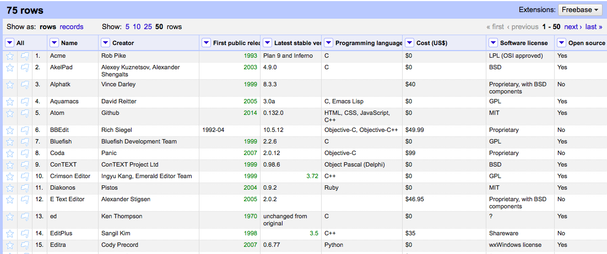The image size is (607, 254).
Task: Star the ed row
Action: 9,217
